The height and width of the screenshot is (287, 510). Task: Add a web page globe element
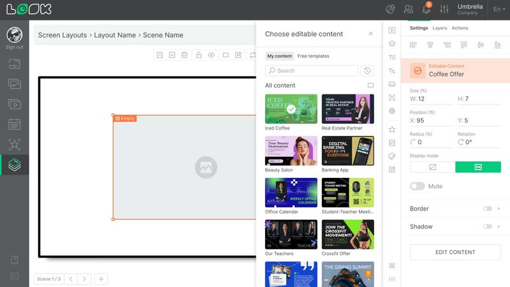(392, 111)
